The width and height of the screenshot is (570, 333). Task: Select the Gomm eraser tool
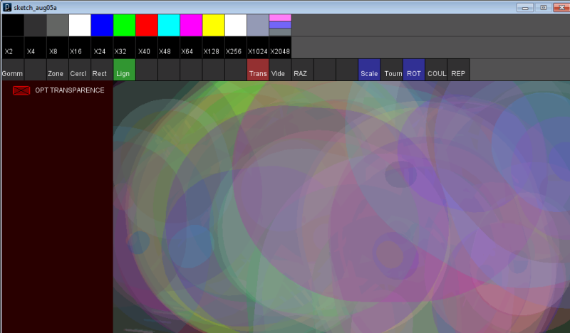pyautogui.click(x=13, y=70)
